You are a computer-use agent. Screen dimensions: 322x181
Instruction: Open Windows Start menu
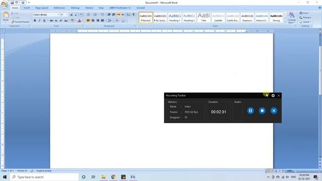[x=5, y=177]
